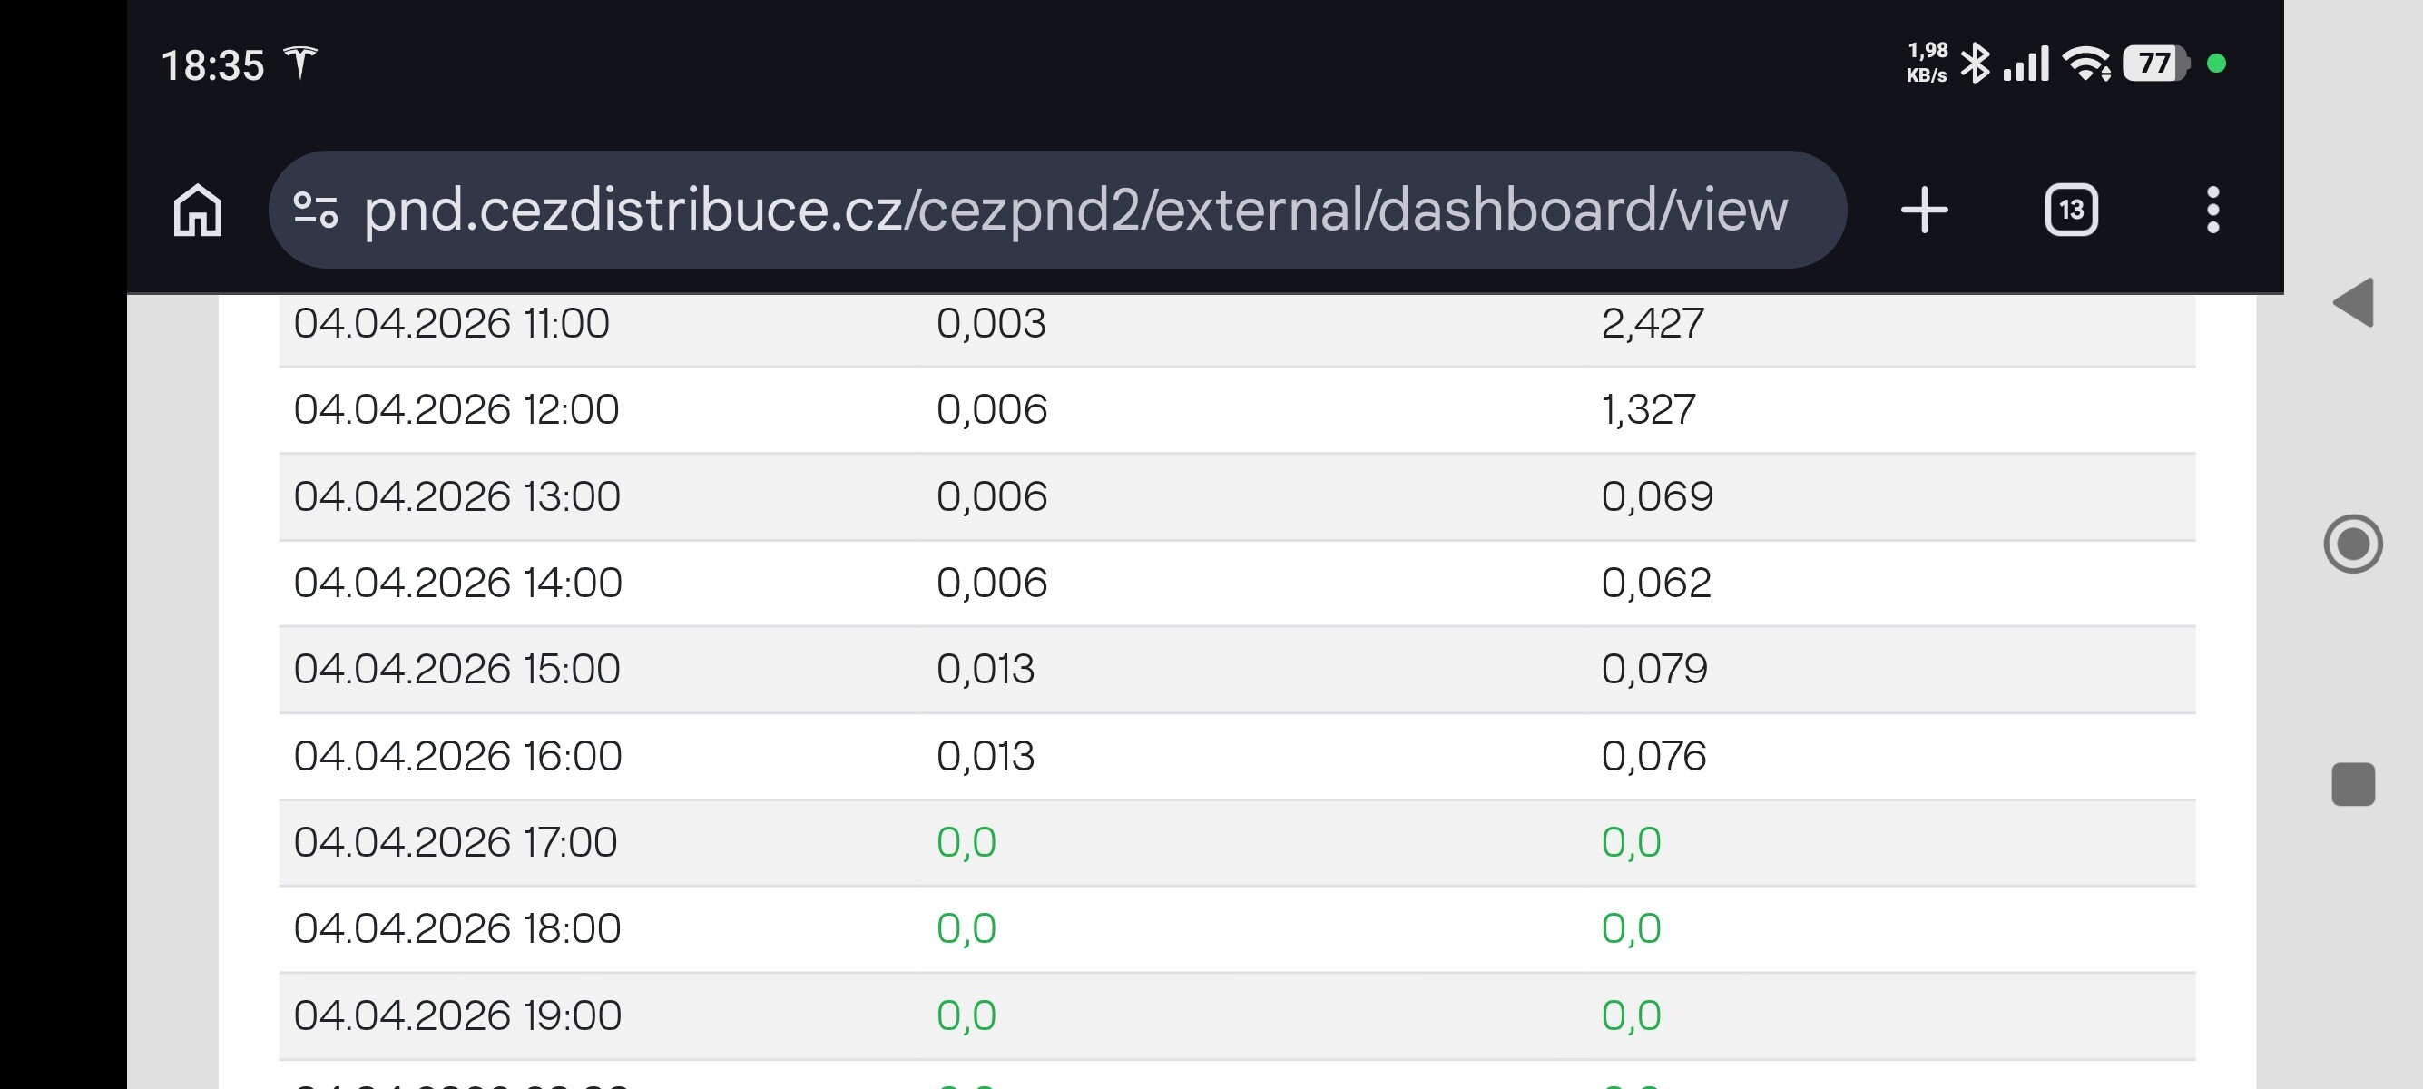Tap the battery indicator showing 77

point(2155,64)
